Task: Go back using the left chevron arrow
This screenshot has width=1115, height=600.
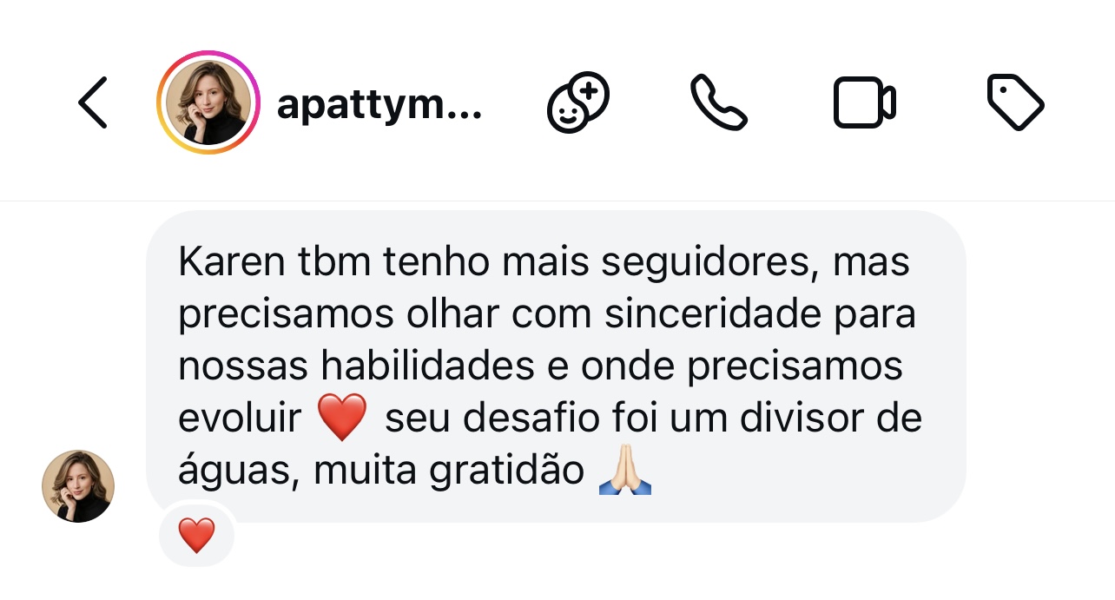Action: click(x=94, y=102)
